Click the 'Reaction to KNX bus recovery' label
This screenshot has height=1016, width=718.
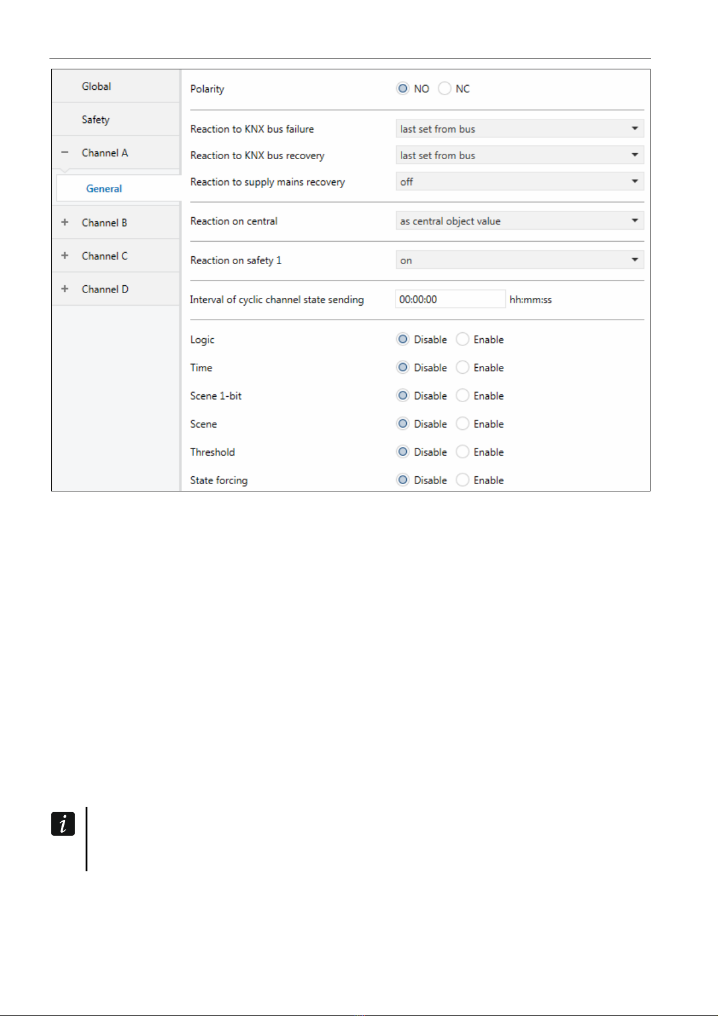coord(257,156)
